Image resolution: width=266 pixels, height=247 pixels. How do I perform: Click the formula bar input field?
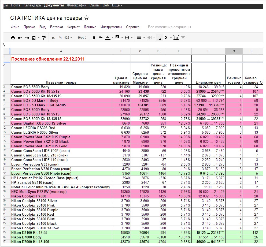pos(136,45)
